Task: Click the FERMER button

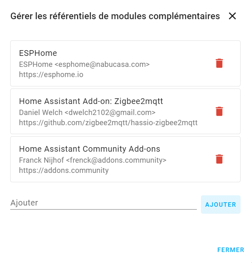Action: point(231,250)
